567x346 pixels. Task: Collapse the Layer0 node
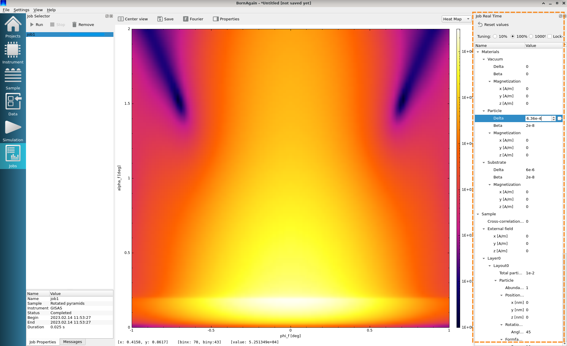point(484,258)
